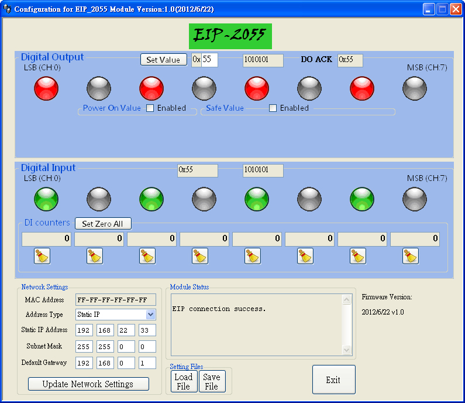Screen dimensions: 465x403
Task: Clear the fourth DI counter with broom icon
Action: pos(200,256)
